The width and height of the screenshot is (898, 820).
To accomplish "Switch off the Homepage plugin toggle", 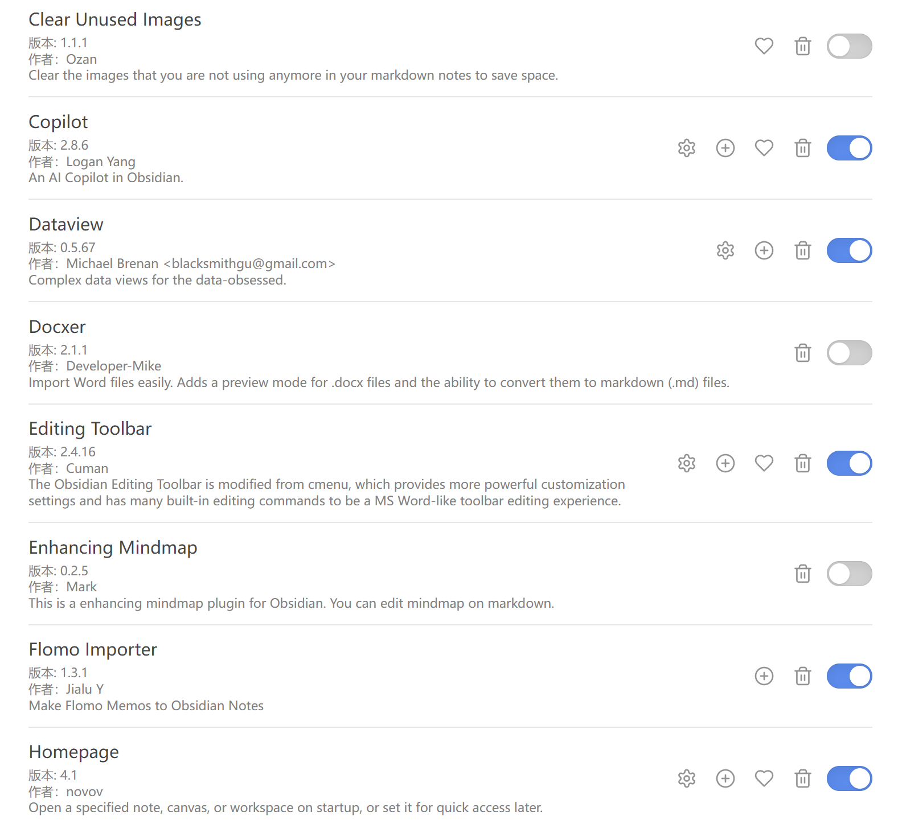I will point(849,778).
